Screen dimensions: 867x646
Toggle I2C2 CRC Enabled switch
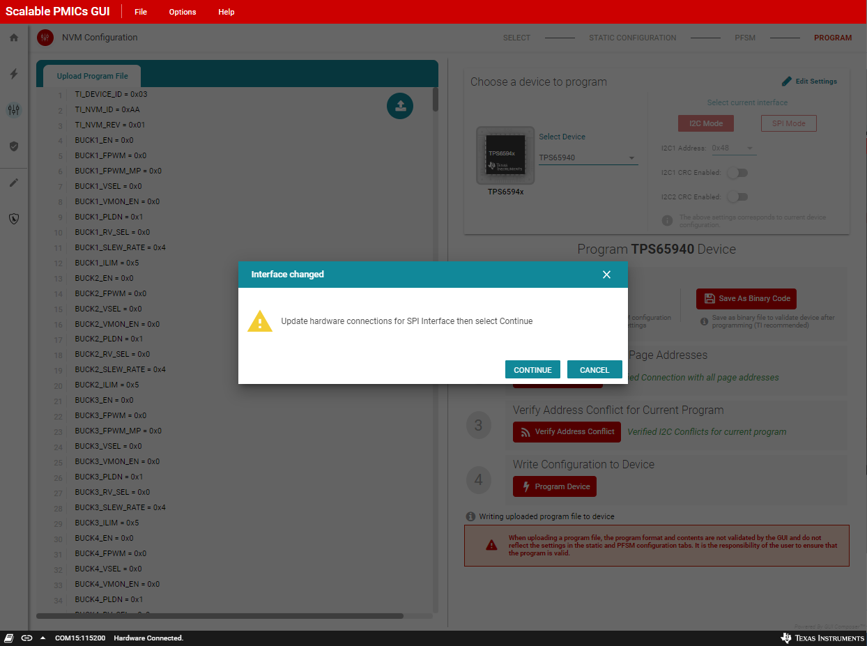coord(737,197)
